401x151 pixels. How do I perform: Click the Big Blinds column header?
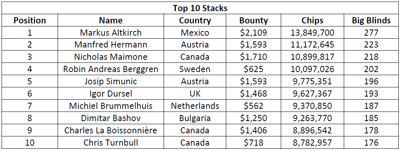[371, 20]
